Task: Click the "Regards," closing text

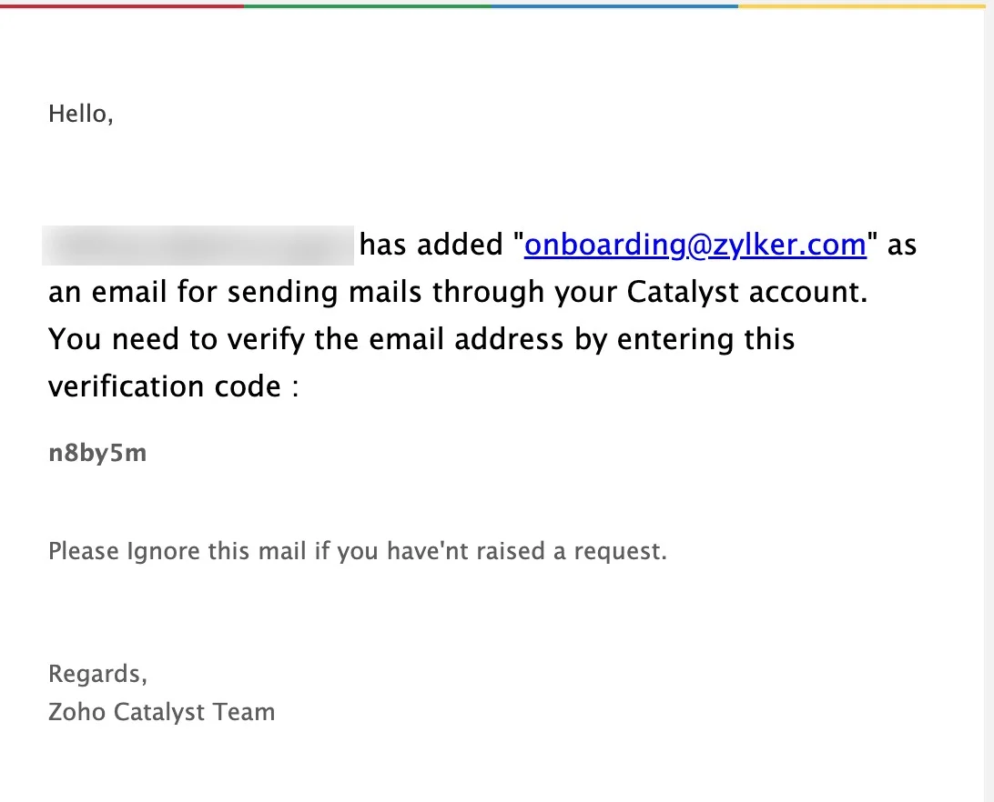Action: tap(97, 675)
